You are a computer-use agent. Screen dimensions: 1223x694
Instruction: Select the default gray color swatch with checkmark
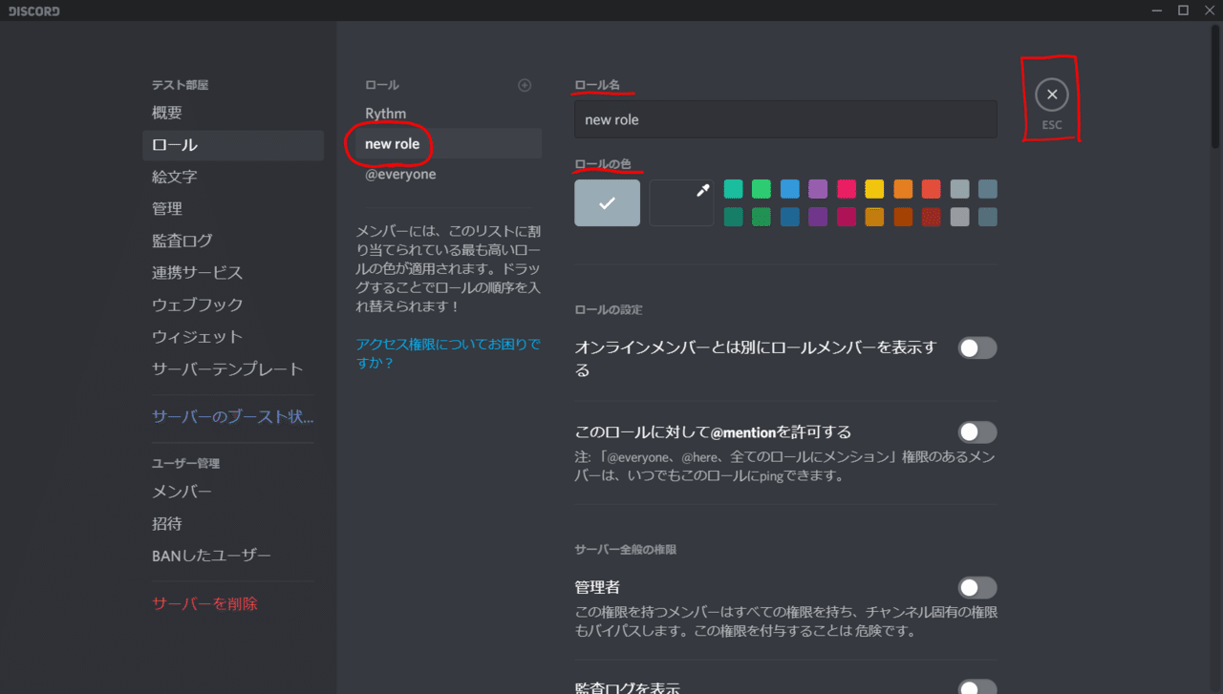[607, 203]
